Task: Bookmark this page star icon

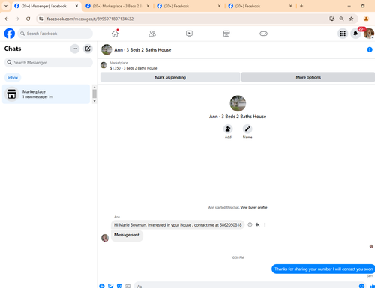Action: [x=351, y=19]
